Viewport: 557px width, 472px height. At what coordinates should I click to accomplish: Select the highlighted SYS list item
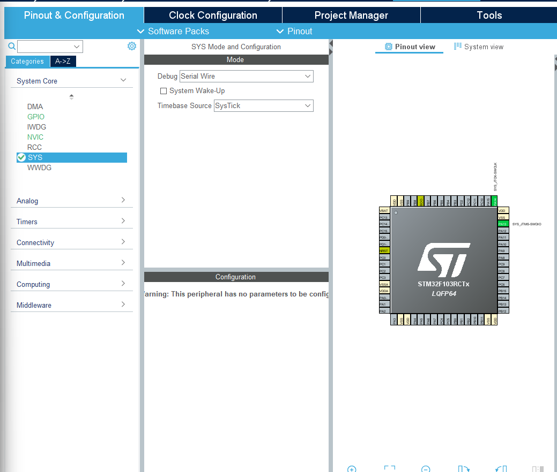(72, 157)
